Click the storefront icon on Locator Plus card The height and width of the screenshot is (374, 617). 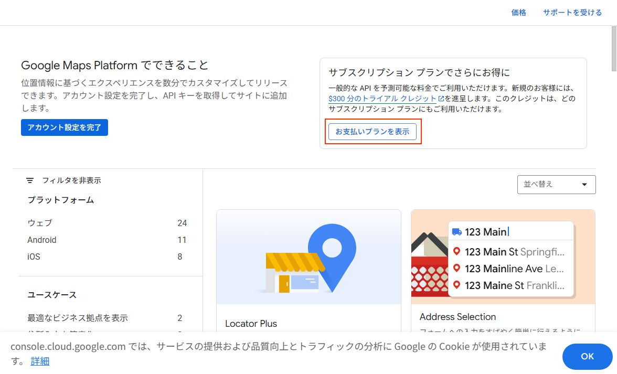point(293,273)
